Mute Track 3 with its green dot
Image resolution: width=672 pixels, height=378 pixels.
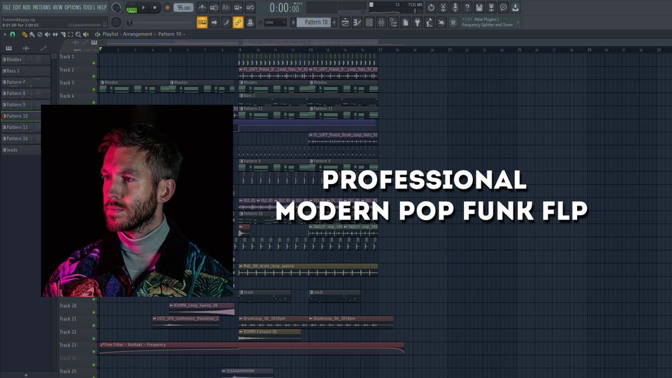click(x=94, y=90)
